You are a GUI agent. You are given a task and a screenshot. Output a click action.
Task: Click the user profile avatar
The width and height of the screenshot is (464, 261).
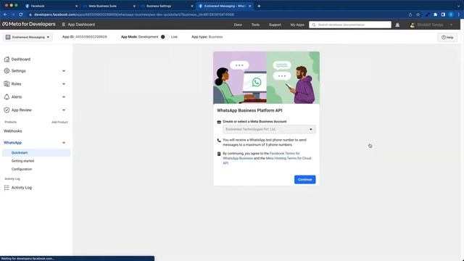(x=413, y=25)
